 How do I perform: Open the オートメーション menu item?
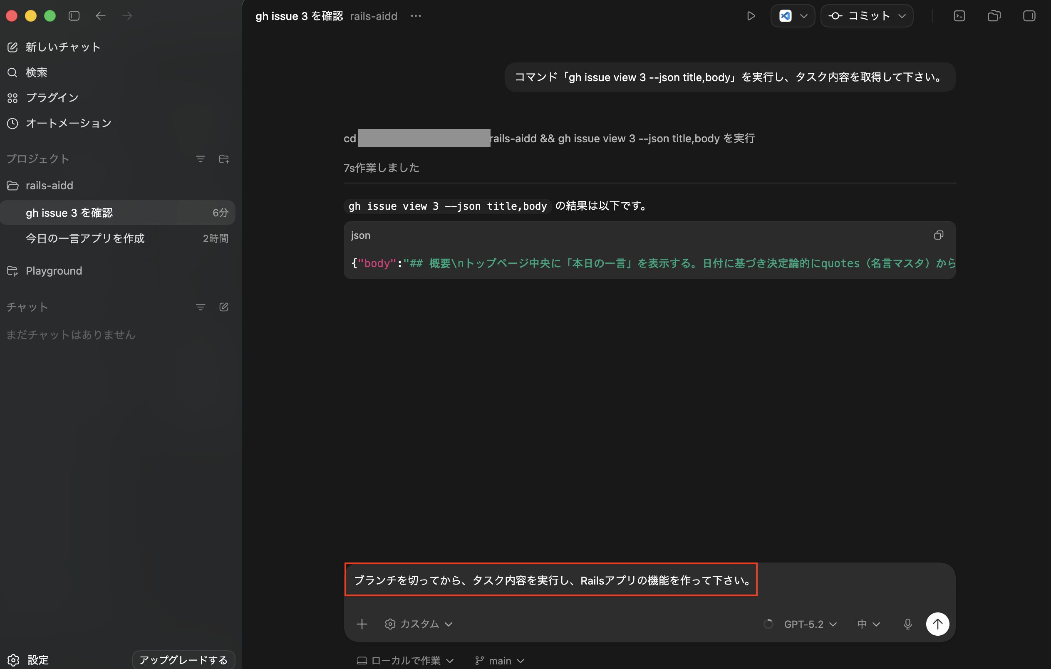(x=69, y=123)
